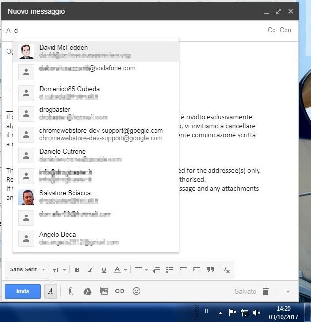Close the Nuovo messaggio compose window
The height and width of the screenshot is (322, 311).
291,11
